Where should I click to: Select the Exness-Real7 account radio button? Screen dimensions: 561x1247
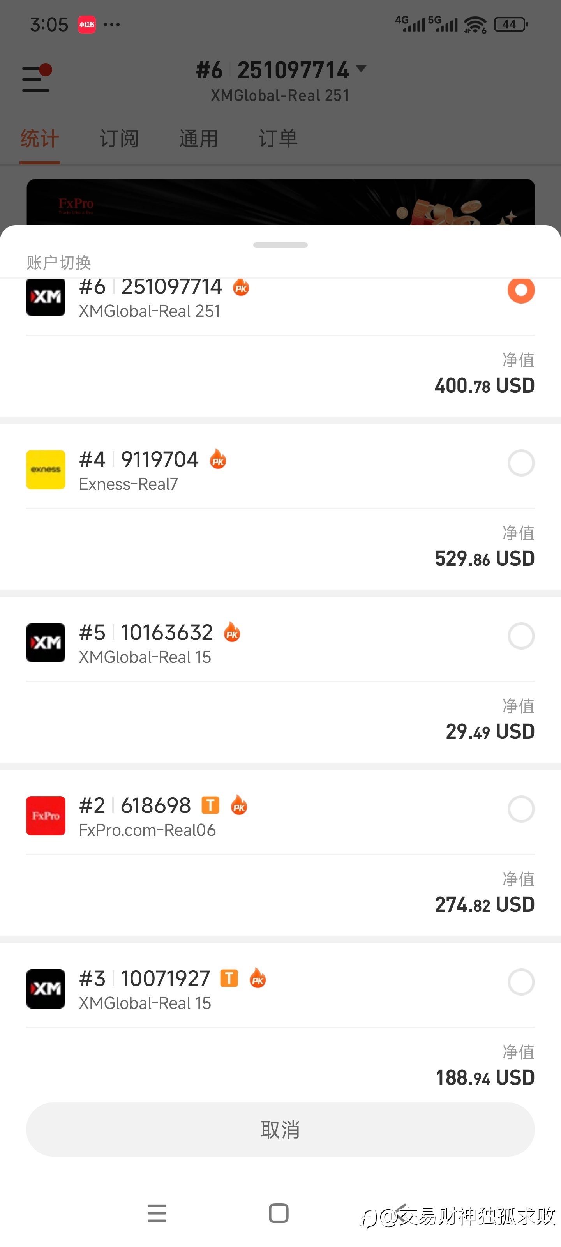(521, 463)
